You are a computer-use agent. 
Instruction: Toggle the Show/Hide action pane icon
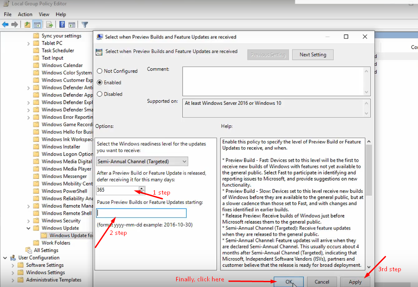tap(72, 25)
